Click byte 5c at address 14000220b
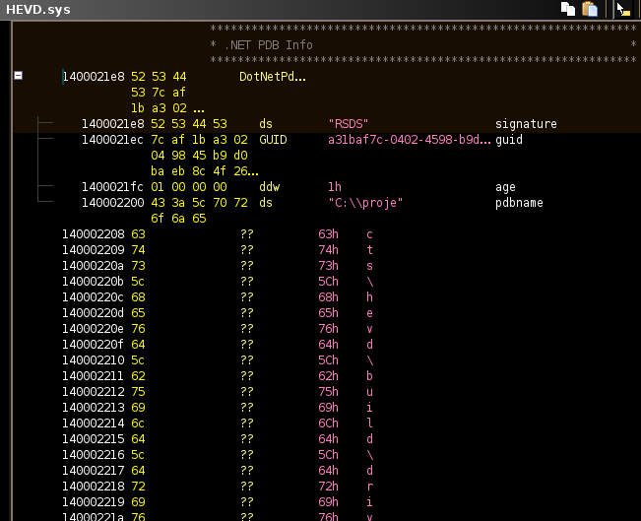 point(138,282)
